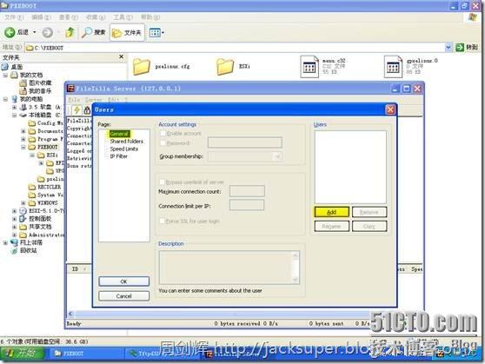This screenshot has width=485, height=364.
Task: Click the Password input field
Action: (245, 142)
